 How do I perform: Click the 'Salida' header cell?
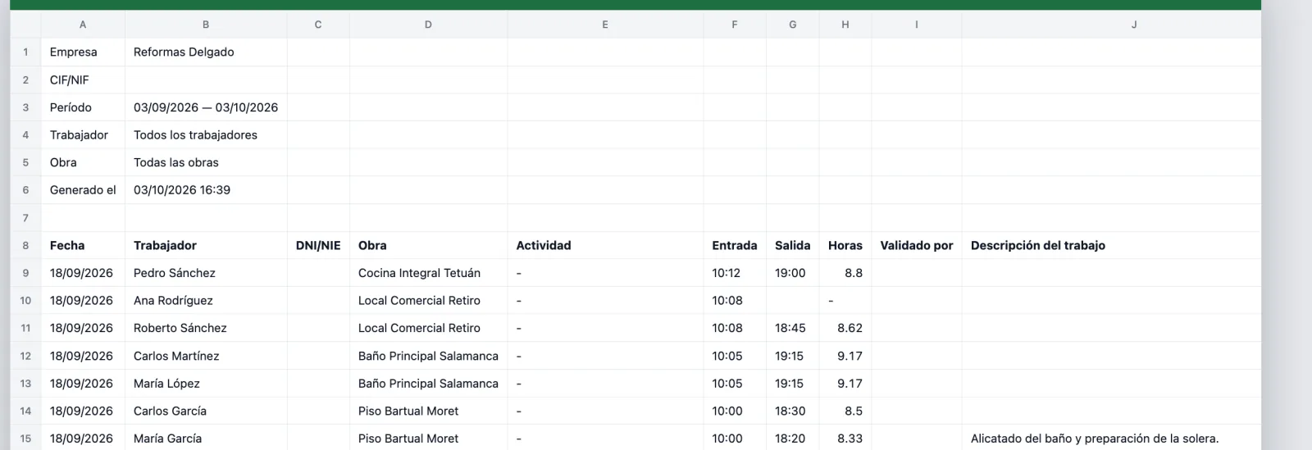click(792, 245)
